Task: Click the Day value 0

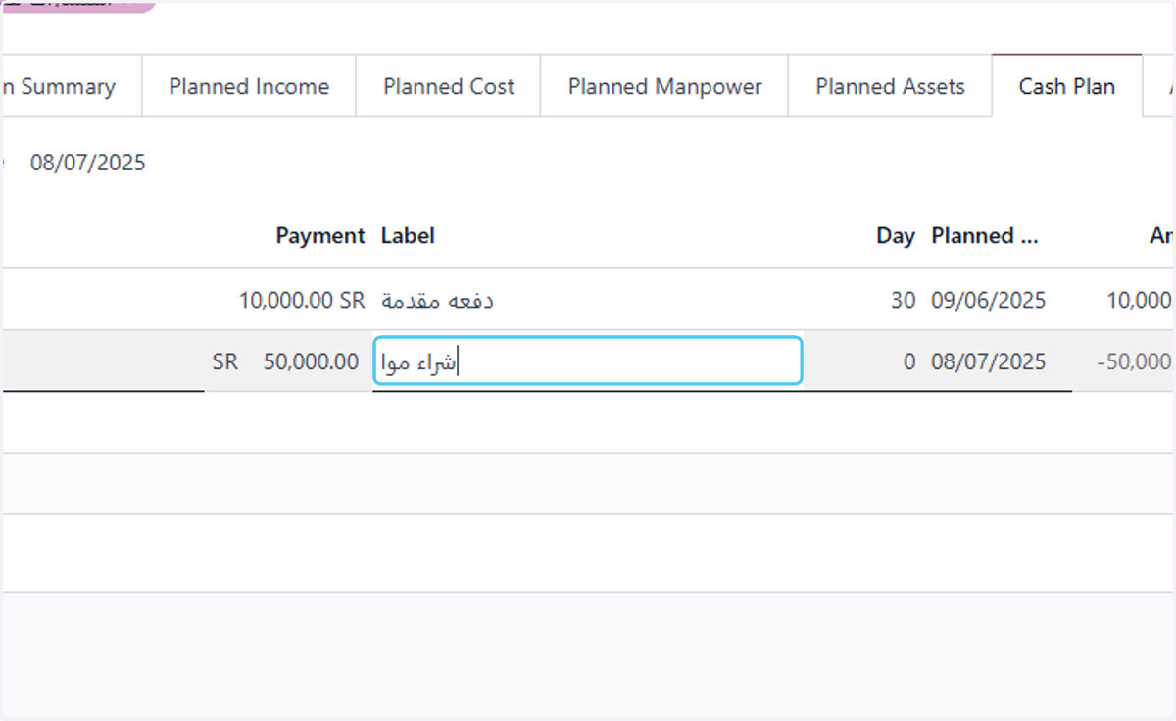Action: coord(909,361)
